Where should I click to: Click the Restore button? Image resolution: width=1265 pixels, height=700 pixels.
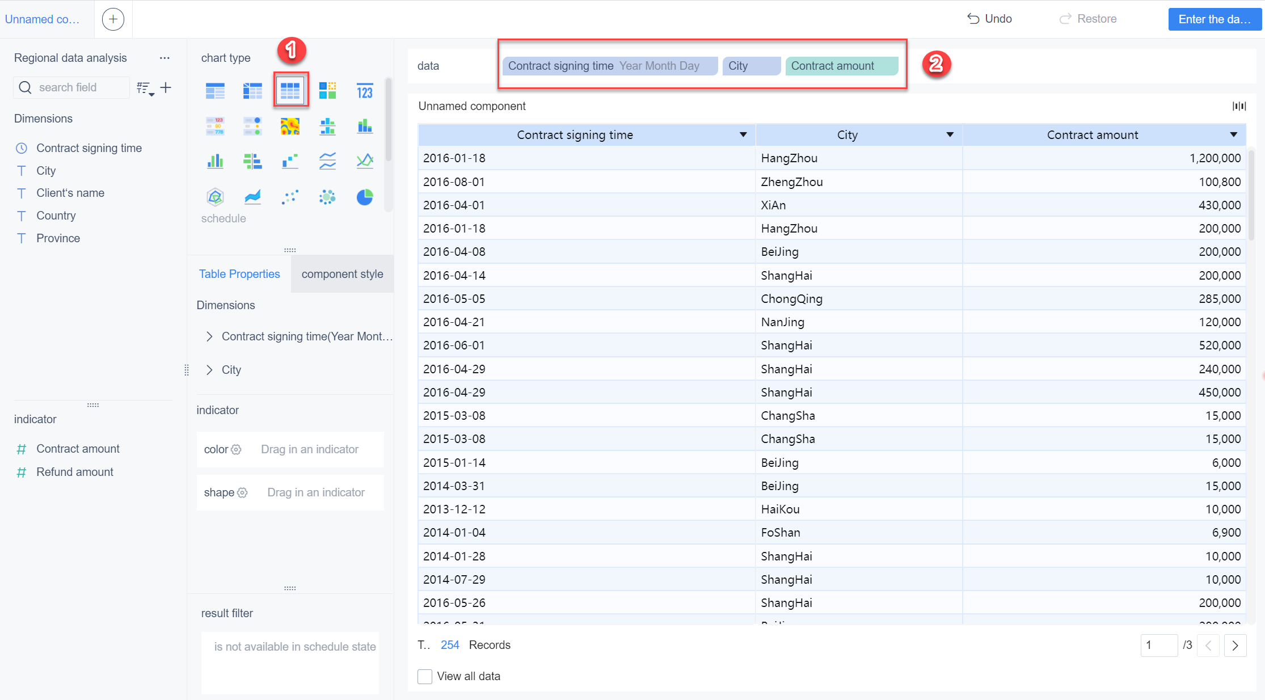pyautogui.click(x=1088, y=19)
